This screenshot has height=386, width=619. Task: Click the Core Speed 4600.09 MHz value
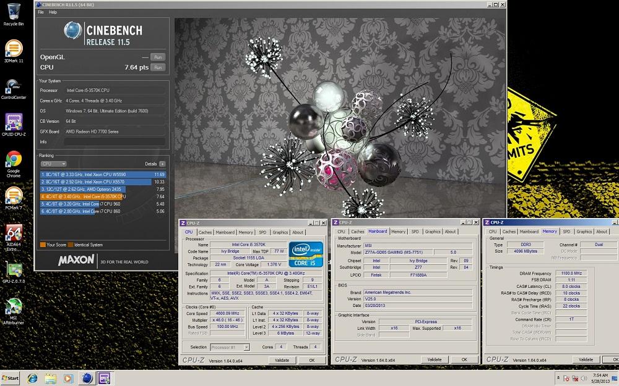(227, 314)
